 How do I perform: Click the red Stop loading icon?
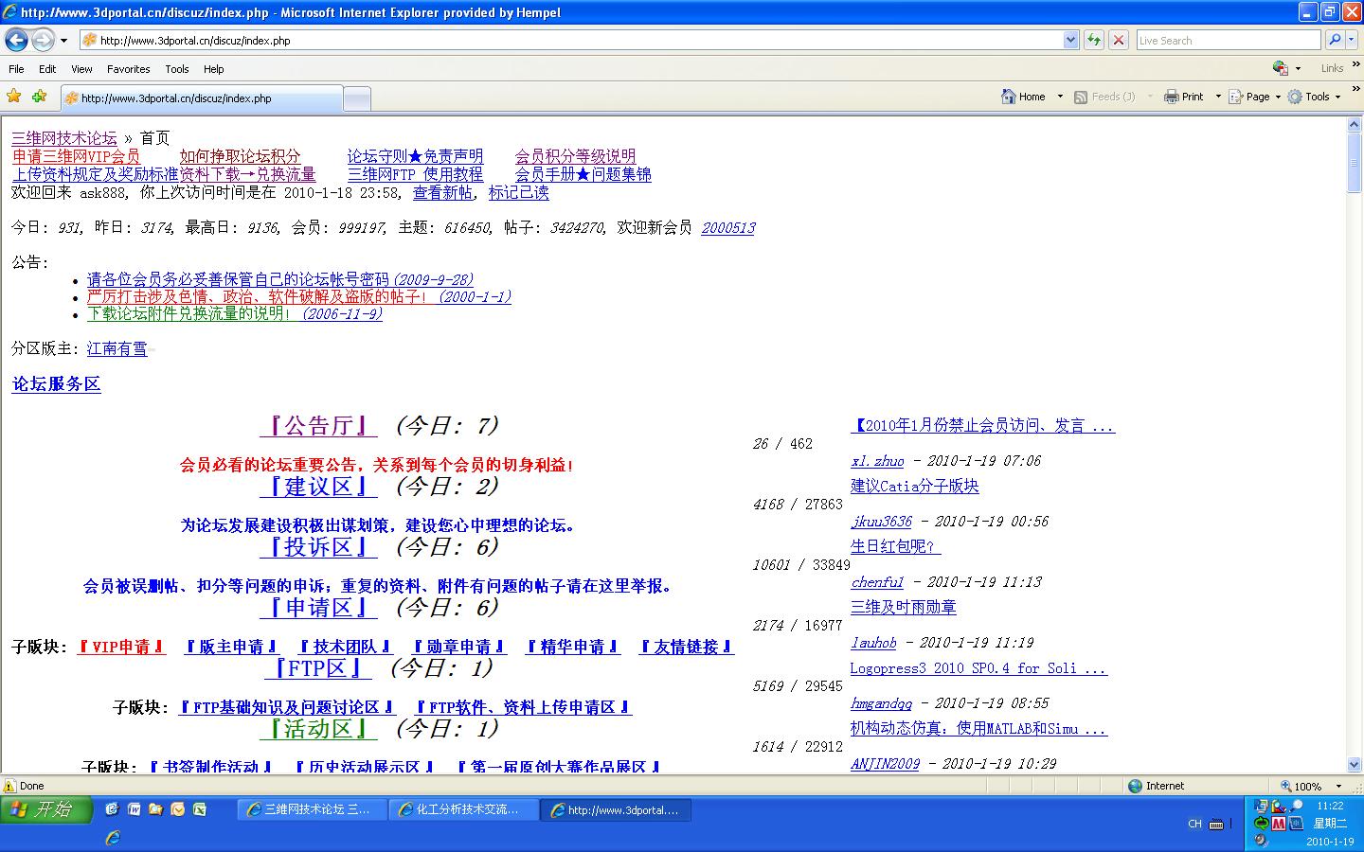click(1119, 40)
